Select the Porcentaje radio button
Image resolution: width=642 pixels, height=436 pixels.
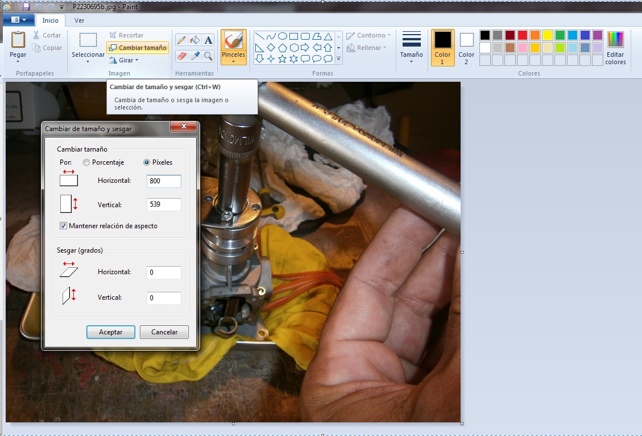pyautogui.click(x=86, y=162)
